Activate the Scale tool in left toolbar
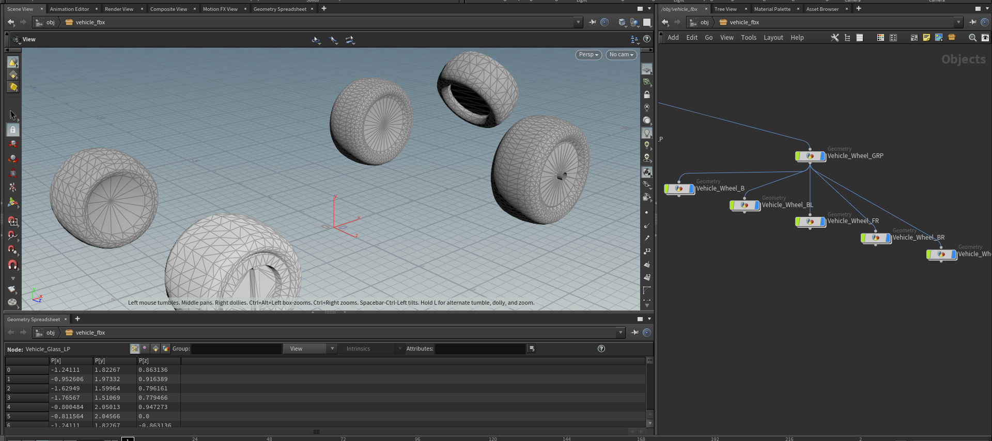992x441 pixels. (x=13, y=173)
